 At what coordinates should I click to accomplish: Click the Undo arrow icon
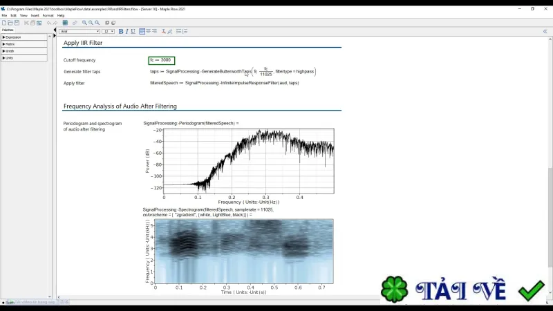click(49, 23)
